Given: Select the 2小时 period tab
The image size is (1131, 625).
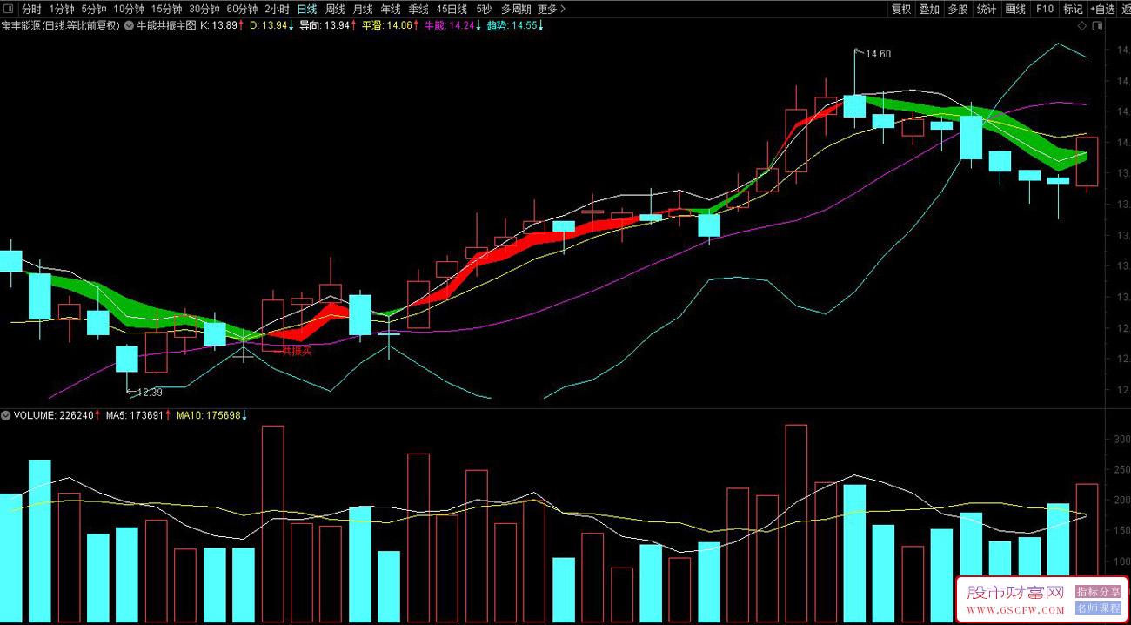Looking at the screenshot, I should (278, 9).
